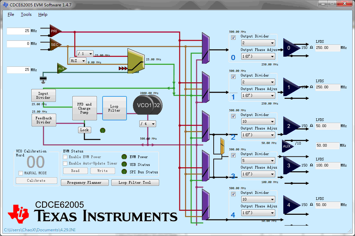The width and height of the screenshot is (355, 236).
Task: Open the primary reference divider /1 dropdown
Action: pos(85,54)
